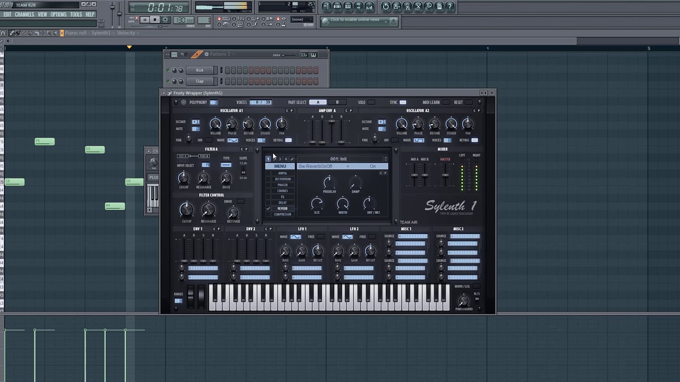Toggle Filter Control Drive switch
Image resolution: width=680 pixels, height=382 pixels.
[x=241, y=202]
